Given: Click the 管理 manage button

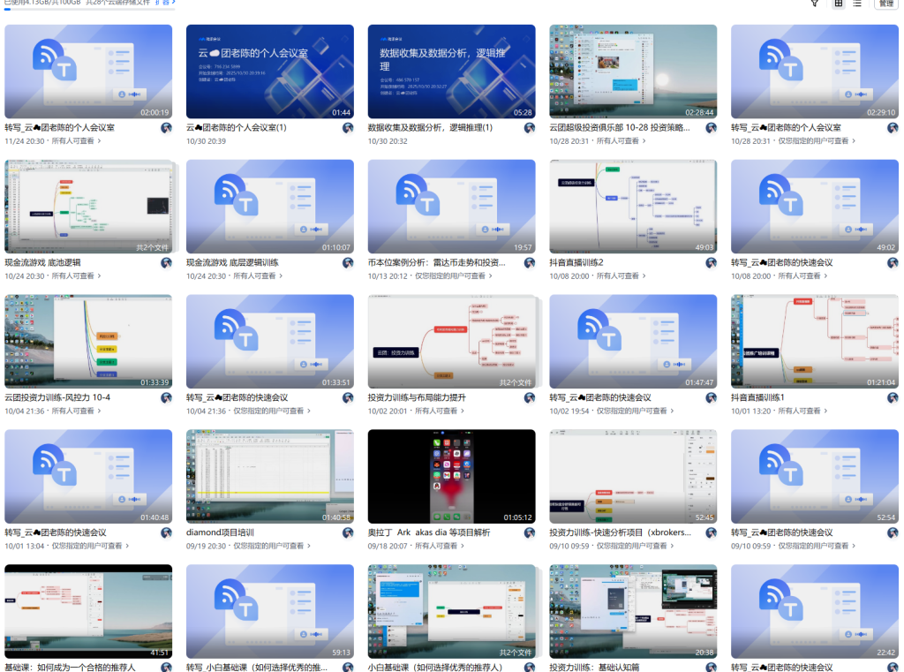Looking at the screenshot, I should 885,4.
